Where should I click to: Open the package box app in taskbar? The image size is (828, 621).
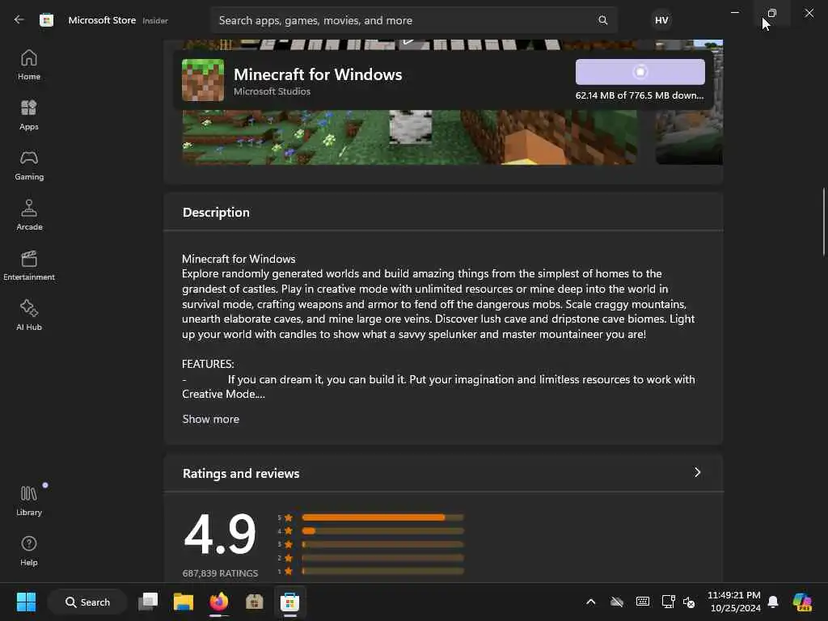coord(254,602)
